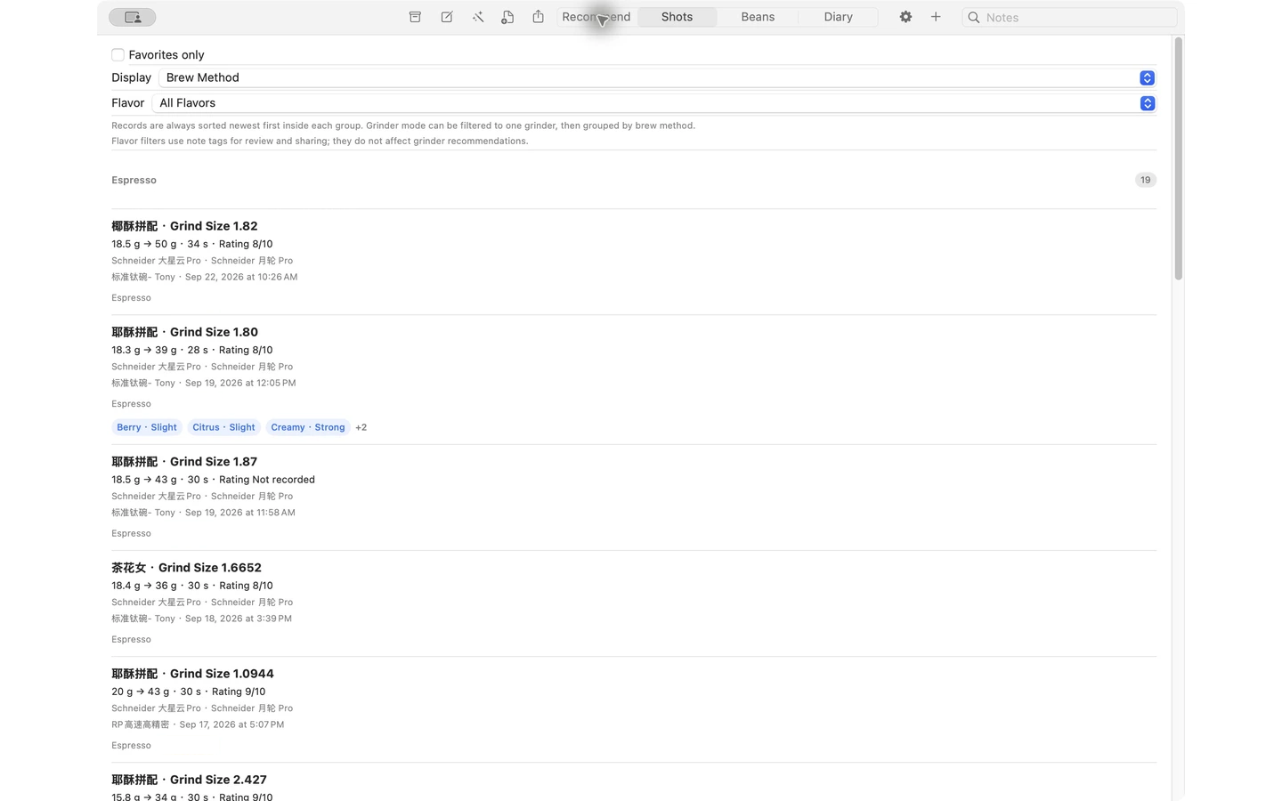This screenshot has height=801, width=1282.
Task: Open the Flavor All Flavors dropdown
Action: coord(654,103)
